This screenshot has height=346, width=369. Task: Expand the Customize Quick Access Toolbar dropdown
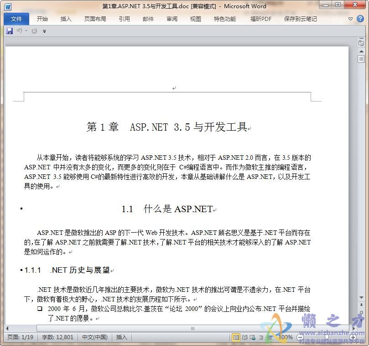pyautogui.click(x=44, y=31)
